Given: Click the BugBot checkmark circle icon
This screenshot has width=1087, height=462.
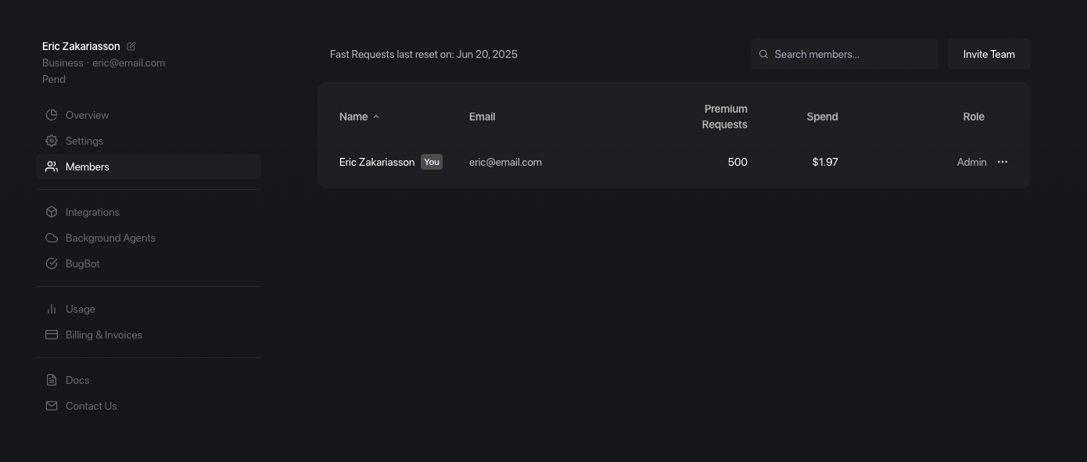Looking at the screenshot, I should 52,263.
